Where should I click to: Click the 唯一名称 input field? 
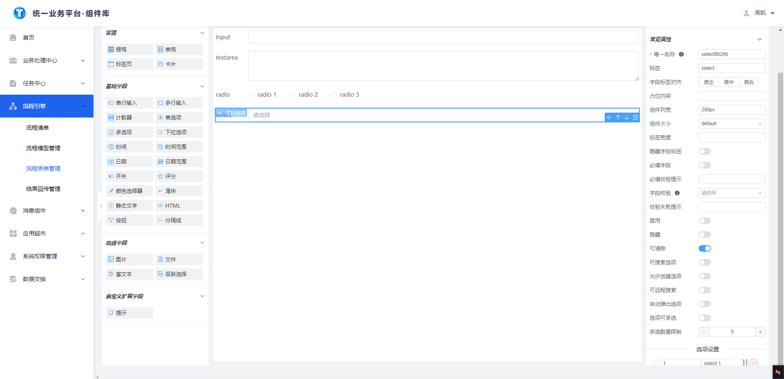(x=732, y=54)
